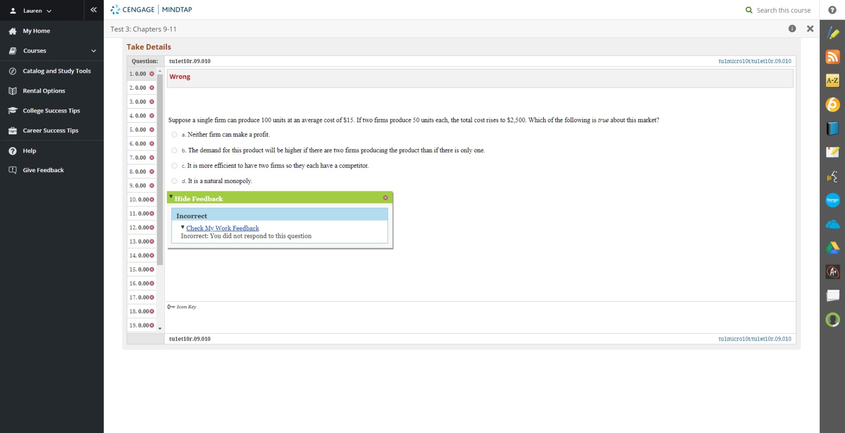Click the Check My Work Feedback link
The width and height of the screenshot is (845, 433).
coord(222,228)
